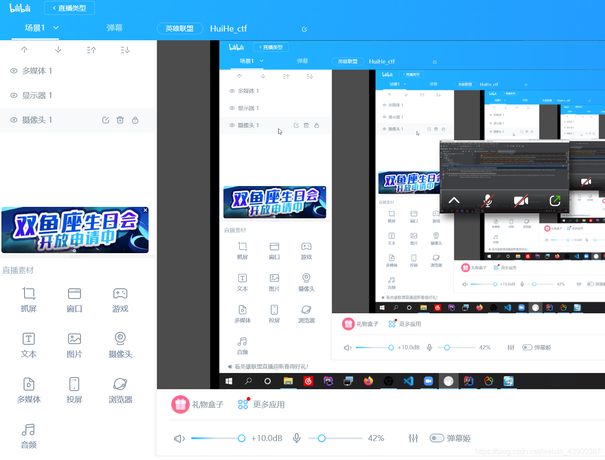The image size is (605, 460).
Task: Select the 抓屏 capture source tool
Action: click(28, 299)
